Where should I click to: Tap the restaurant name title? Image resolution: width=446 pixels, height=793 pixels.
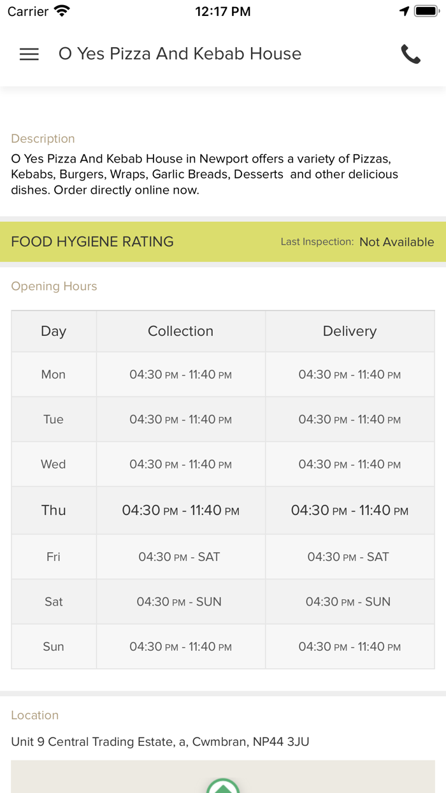coord(180,54)
